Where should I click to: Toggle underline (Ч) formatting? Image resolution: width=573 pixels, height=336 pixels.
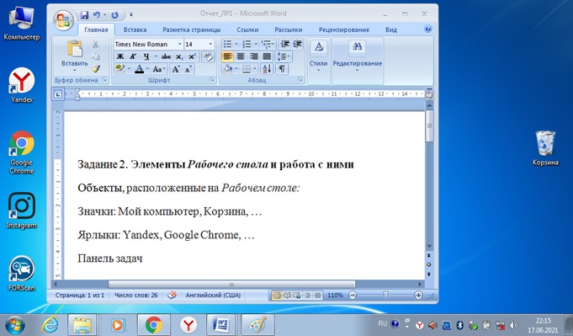click(146, 56)
